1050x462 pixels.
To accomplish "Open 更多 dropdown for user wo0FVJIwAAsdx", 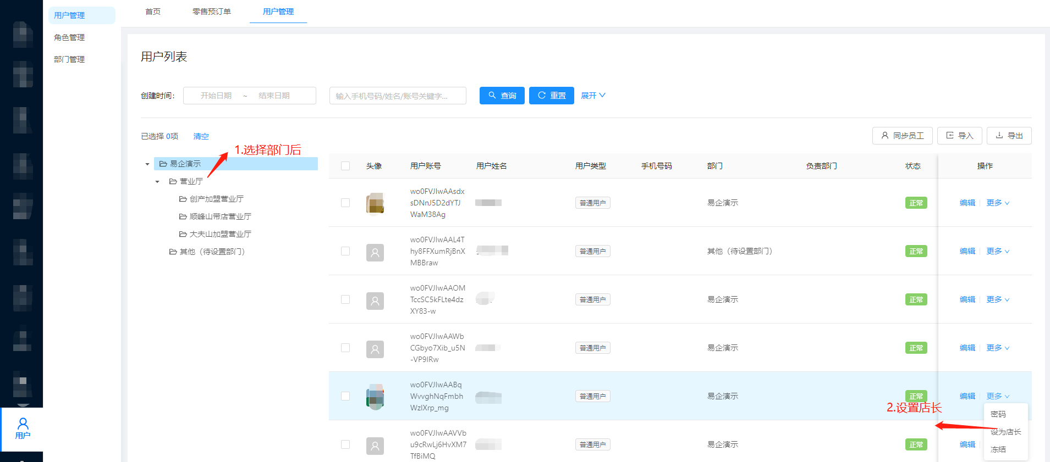I will click(998, 203).
